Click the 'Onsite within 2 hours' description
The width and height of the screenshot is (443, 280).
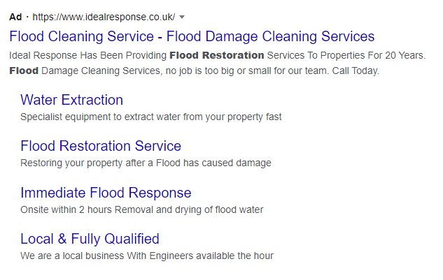(x=70, y=209)
